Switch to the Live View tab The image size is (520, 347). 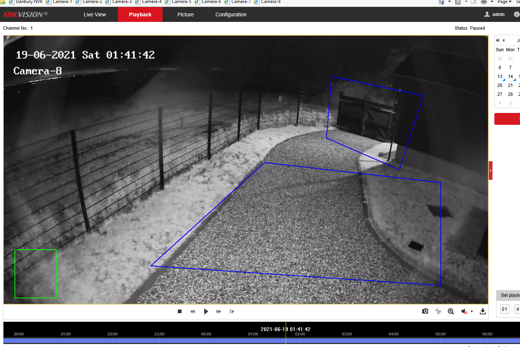[x=94, y=14]
